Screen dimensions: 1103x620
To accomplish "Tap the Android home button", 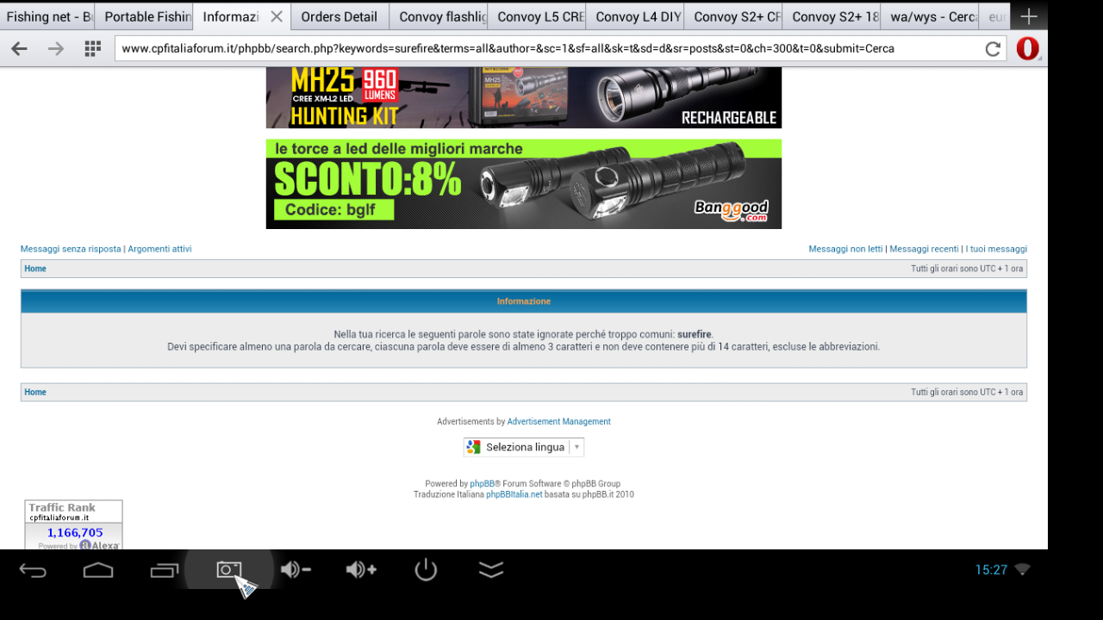I will [98, 570].
